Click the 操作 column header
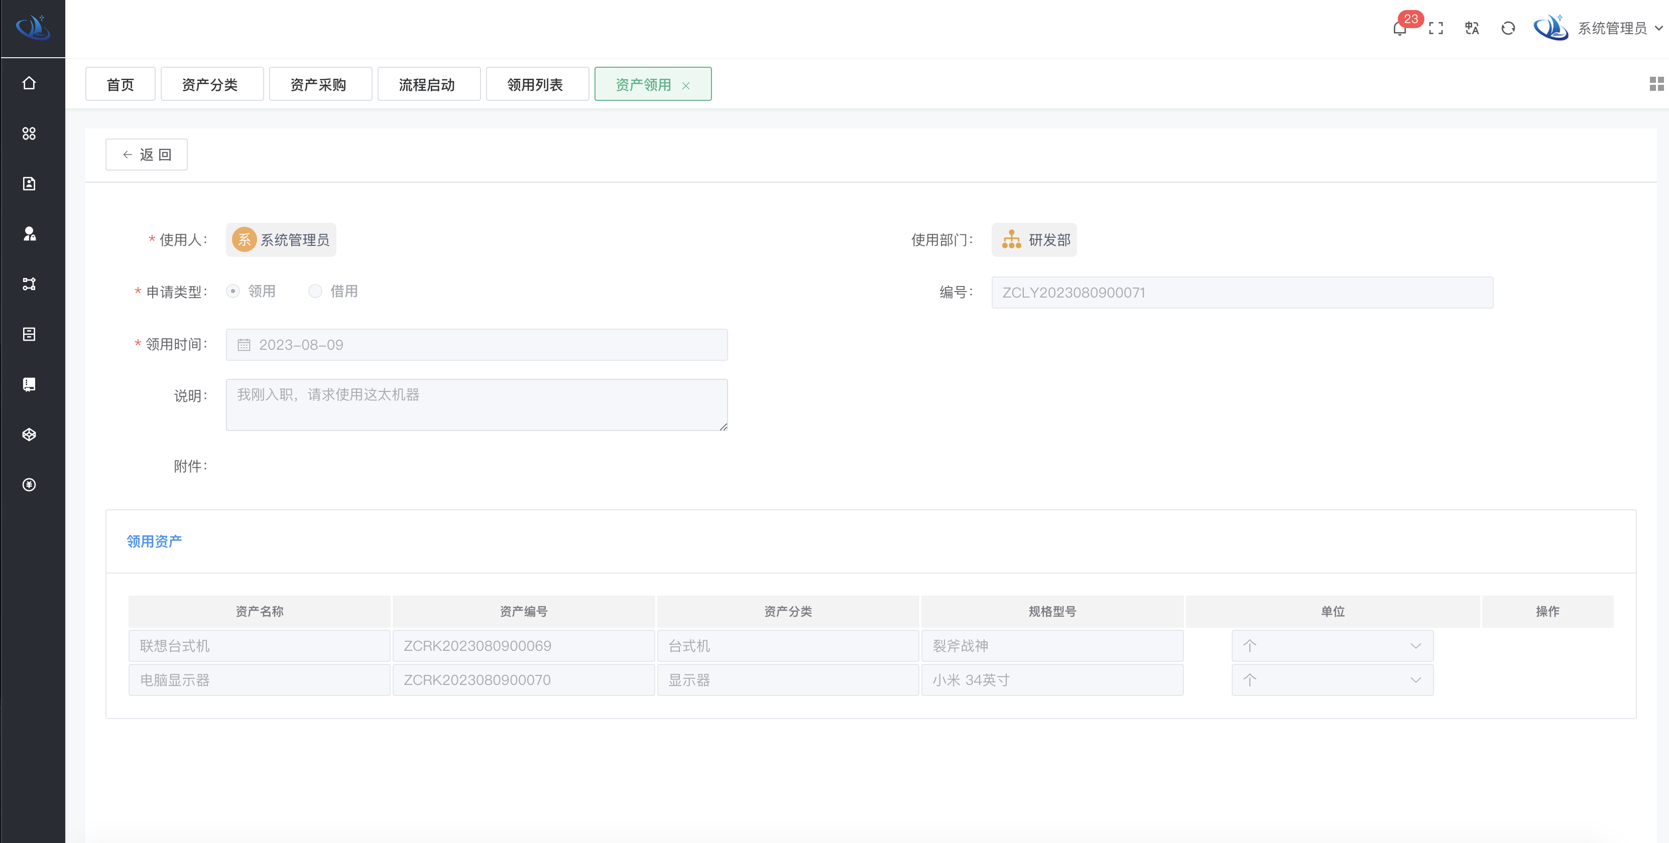Viewport: 1669px width, 843px height. pyautogui.click(x=1547, y=611)
